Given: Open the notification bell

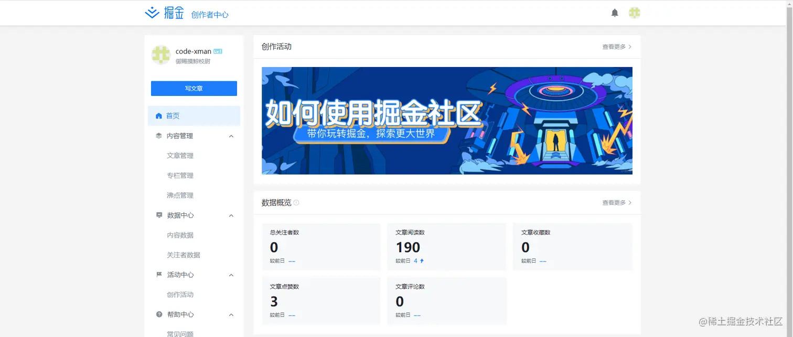Looking at the screenshot, I should [615, 13].
